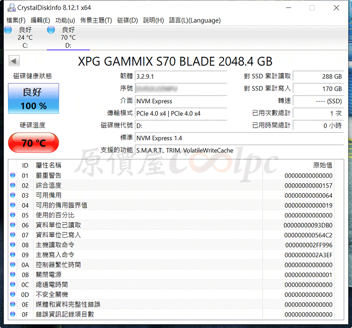The width and height of the screenshot is (352, 328).
Task: Click the drive letter field D:
Action: pos(181,126)
